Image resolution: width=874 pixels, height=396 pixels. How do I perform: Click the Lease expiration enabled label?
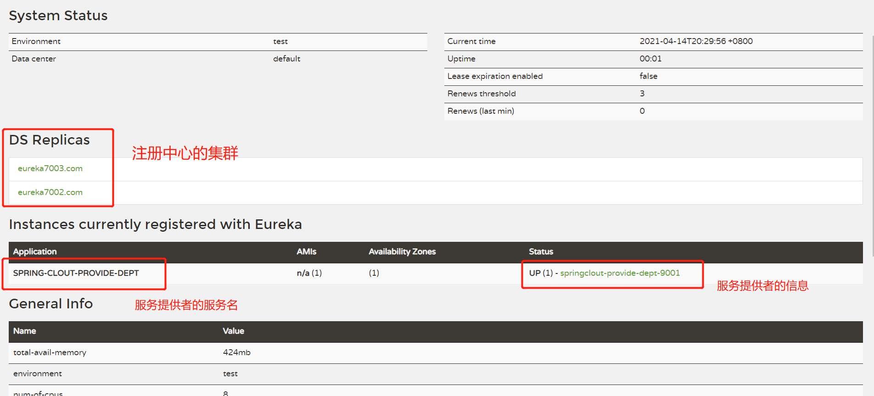(495, 76)
